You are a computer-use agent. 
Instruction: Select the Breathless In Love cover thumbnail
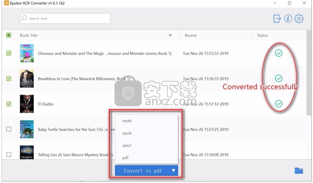pos(27,78)
